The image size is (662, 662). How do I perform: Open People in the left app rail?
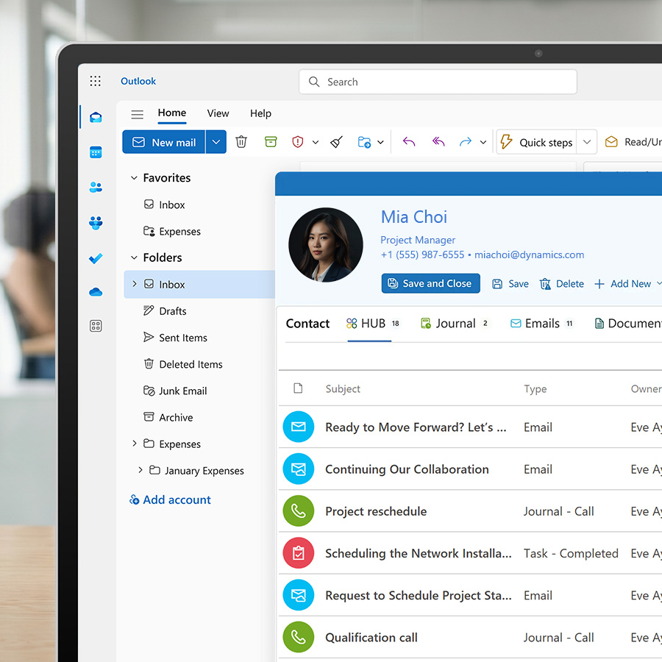coord(96,187)
